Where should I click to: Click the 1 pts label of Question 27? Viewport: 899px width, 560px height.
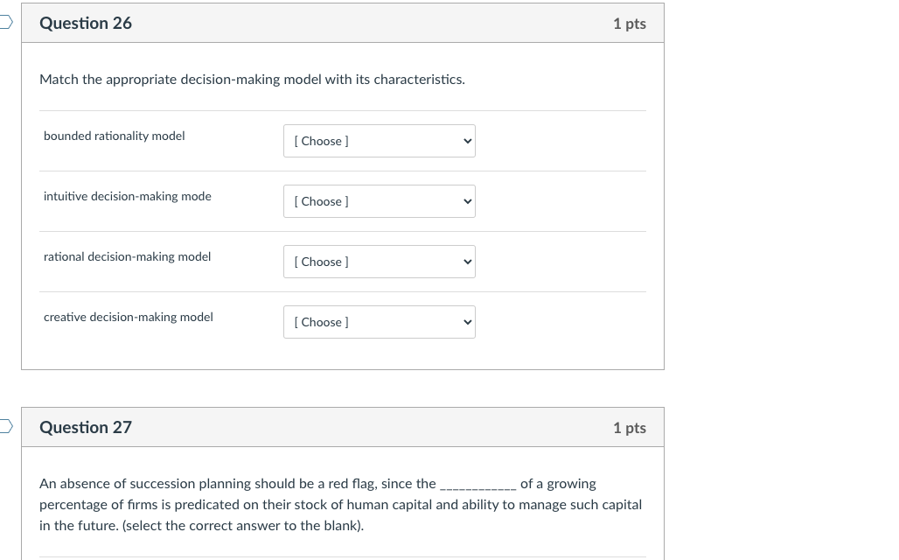coord(629,428)
